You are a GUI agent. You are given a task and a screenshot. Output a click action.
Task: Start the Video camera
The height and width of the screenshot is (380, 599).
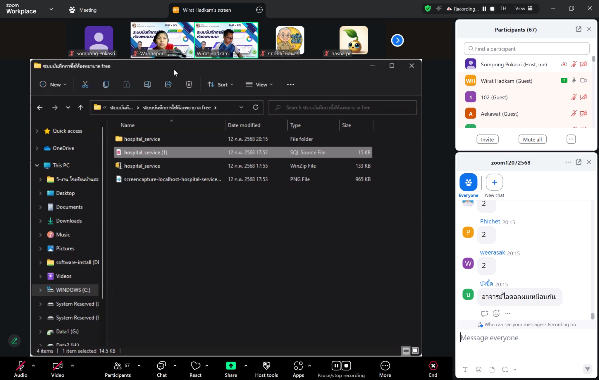(x=57, y=366)
